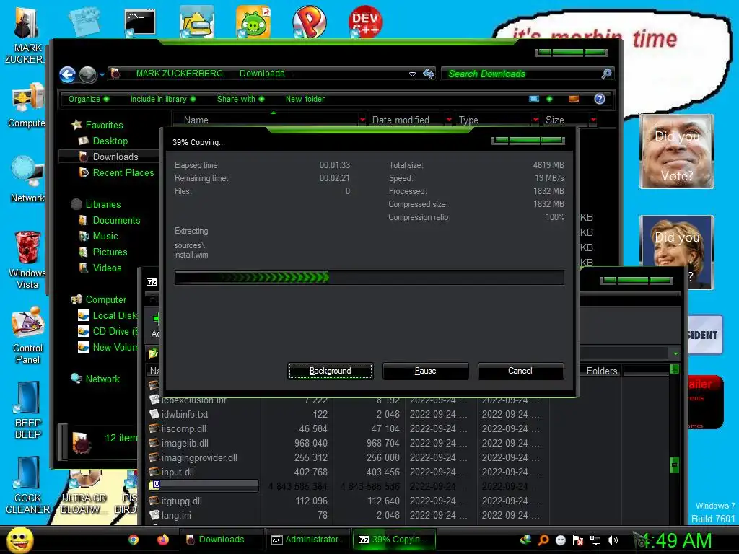This screenshot has width=739, height=554.
Task: Click the 7z icon in 7-Zip title bar
Action: click(152, 282)
